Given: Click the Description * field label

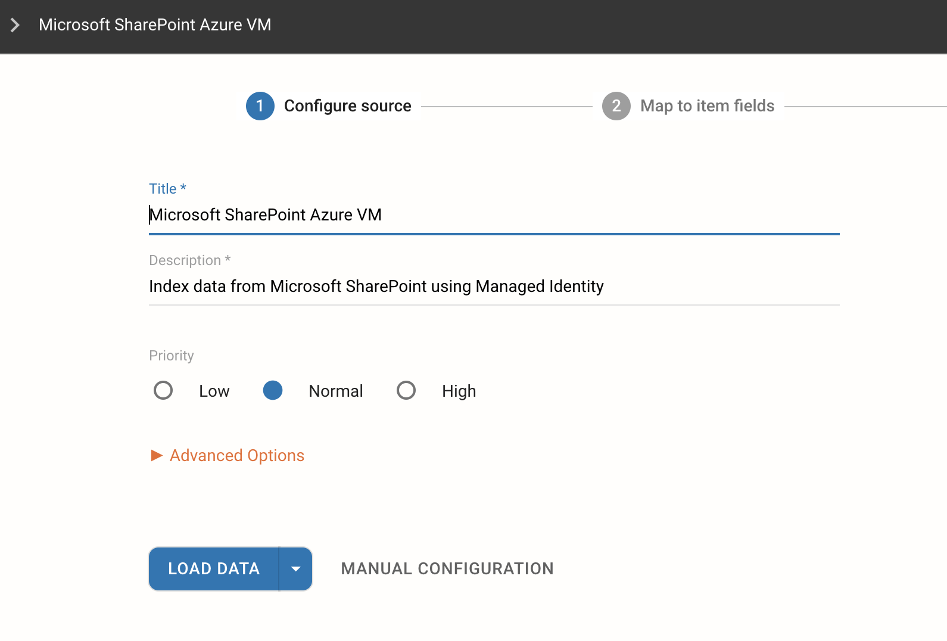Looking at the screenshot, I should [x=190, y=260].
